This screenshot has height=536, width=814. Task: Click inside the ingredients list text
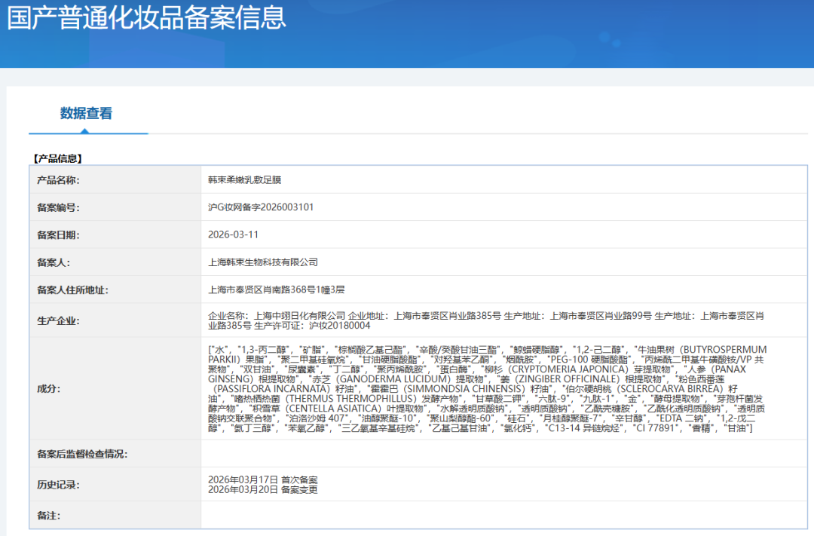click(x=486, y=388)
